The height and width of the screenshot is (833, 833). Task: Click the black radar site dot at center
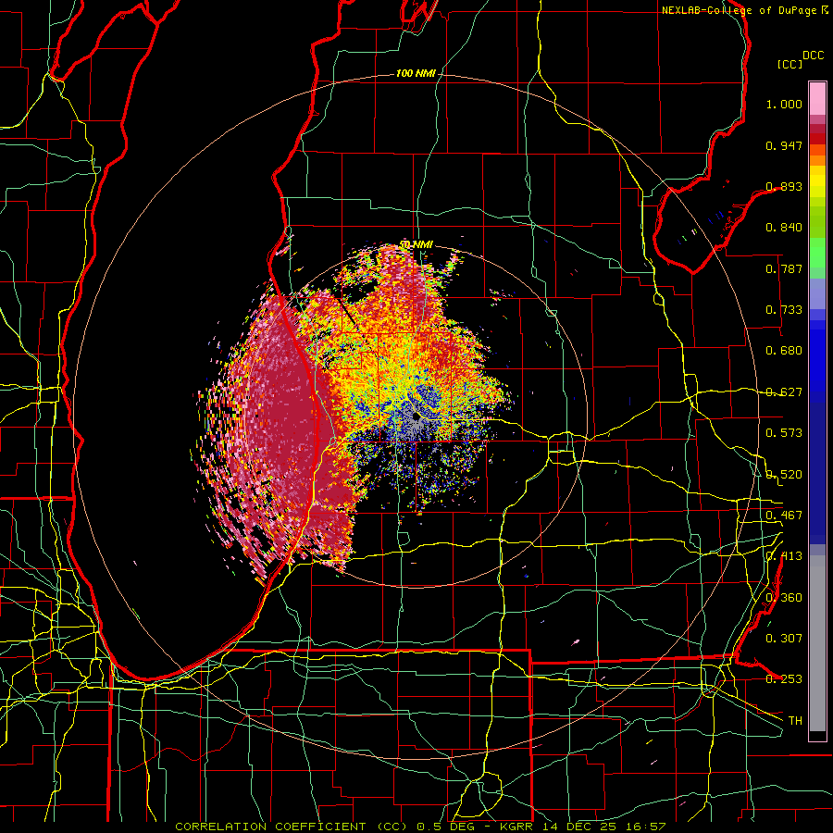(x=416, y=417)
